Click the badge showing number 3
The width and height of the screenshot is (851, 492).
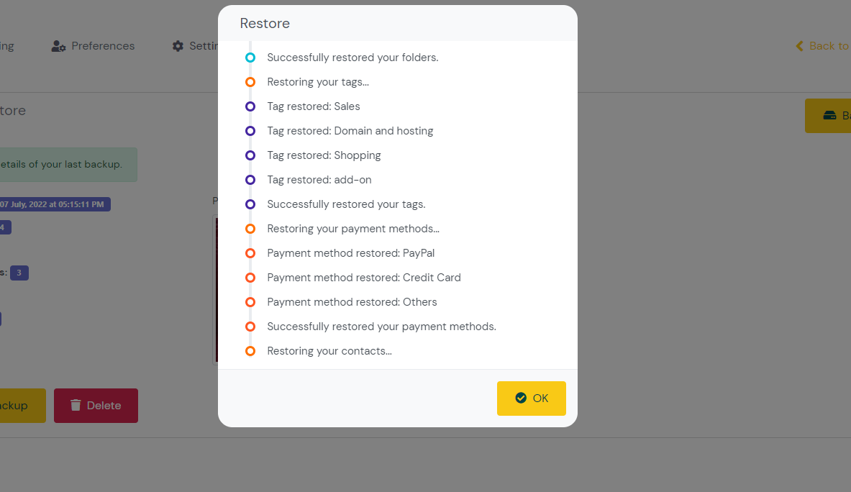[x=19, y=273]
